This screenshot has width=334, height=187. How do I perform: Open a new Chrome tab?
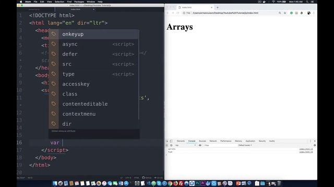tap(218, 7)
